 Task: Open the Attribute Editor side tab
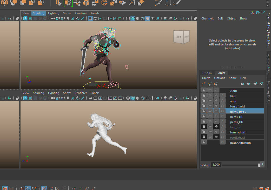[269, 64]
